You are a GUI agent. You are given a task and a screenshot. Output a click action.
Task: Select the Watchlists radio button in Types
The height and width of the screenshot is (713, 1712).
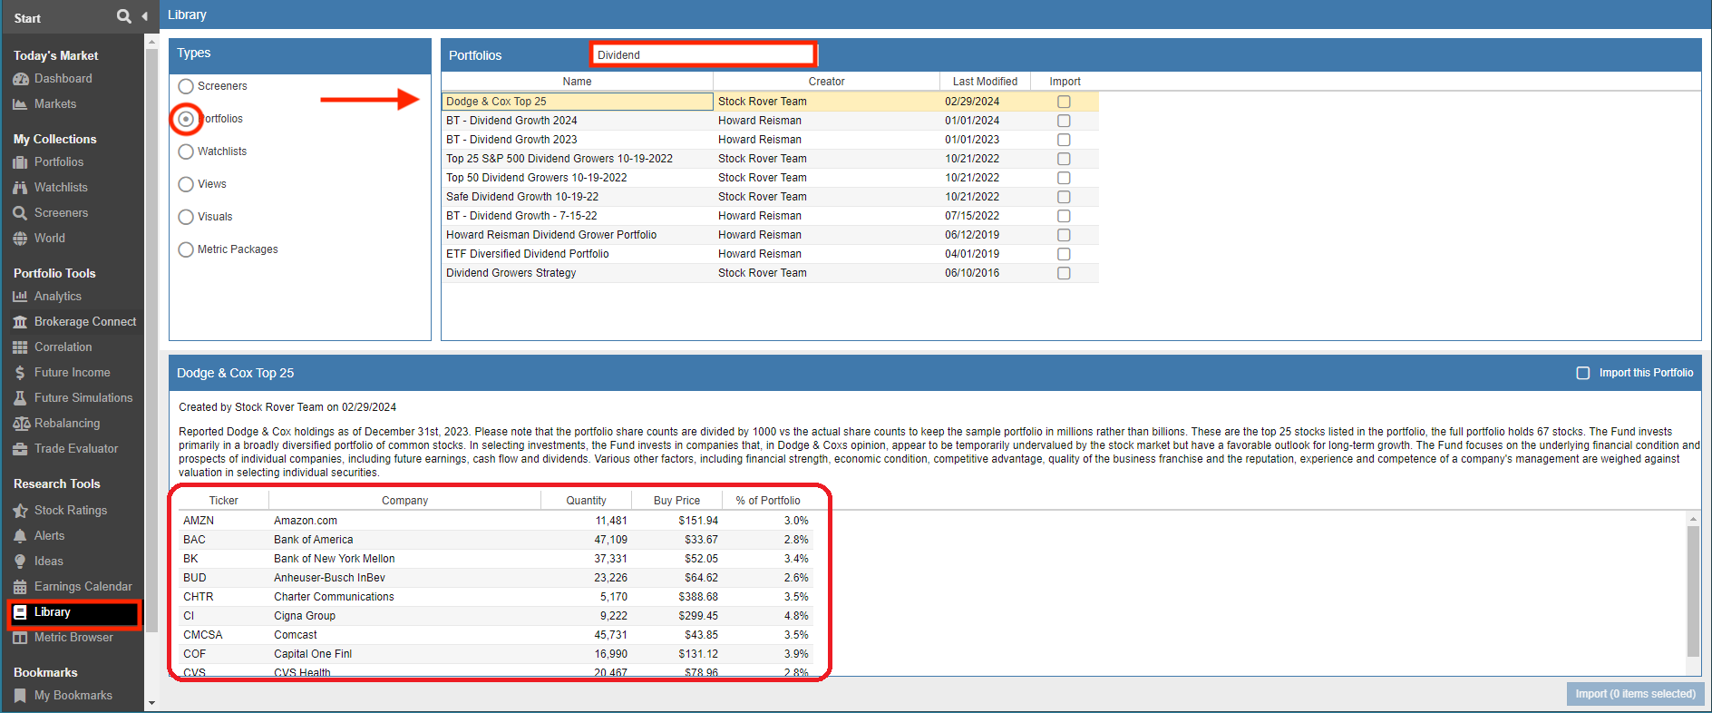tap(186, 151)
